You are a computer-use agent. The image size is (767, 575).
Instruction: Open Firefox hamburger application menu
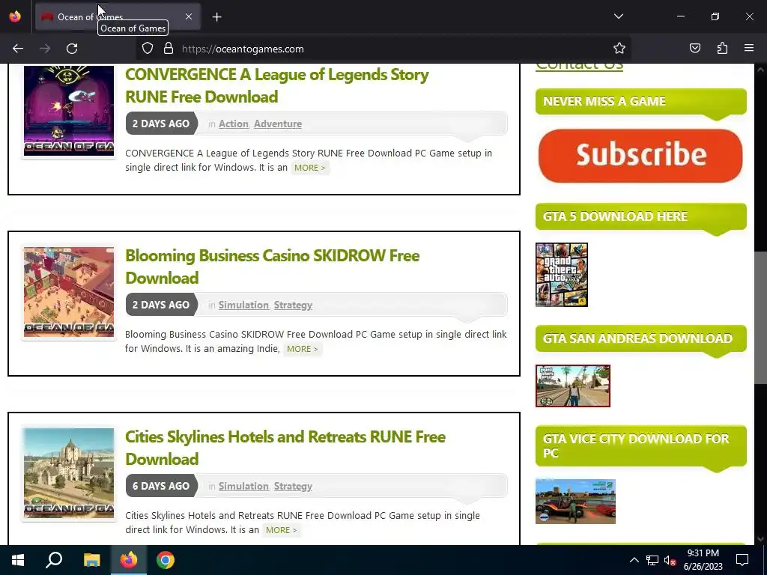point(749,49)
